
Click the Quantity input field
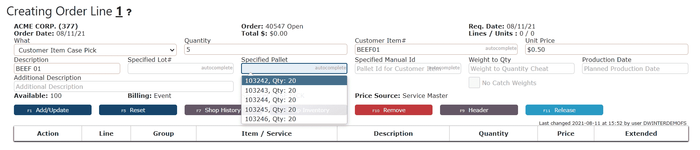265,49
